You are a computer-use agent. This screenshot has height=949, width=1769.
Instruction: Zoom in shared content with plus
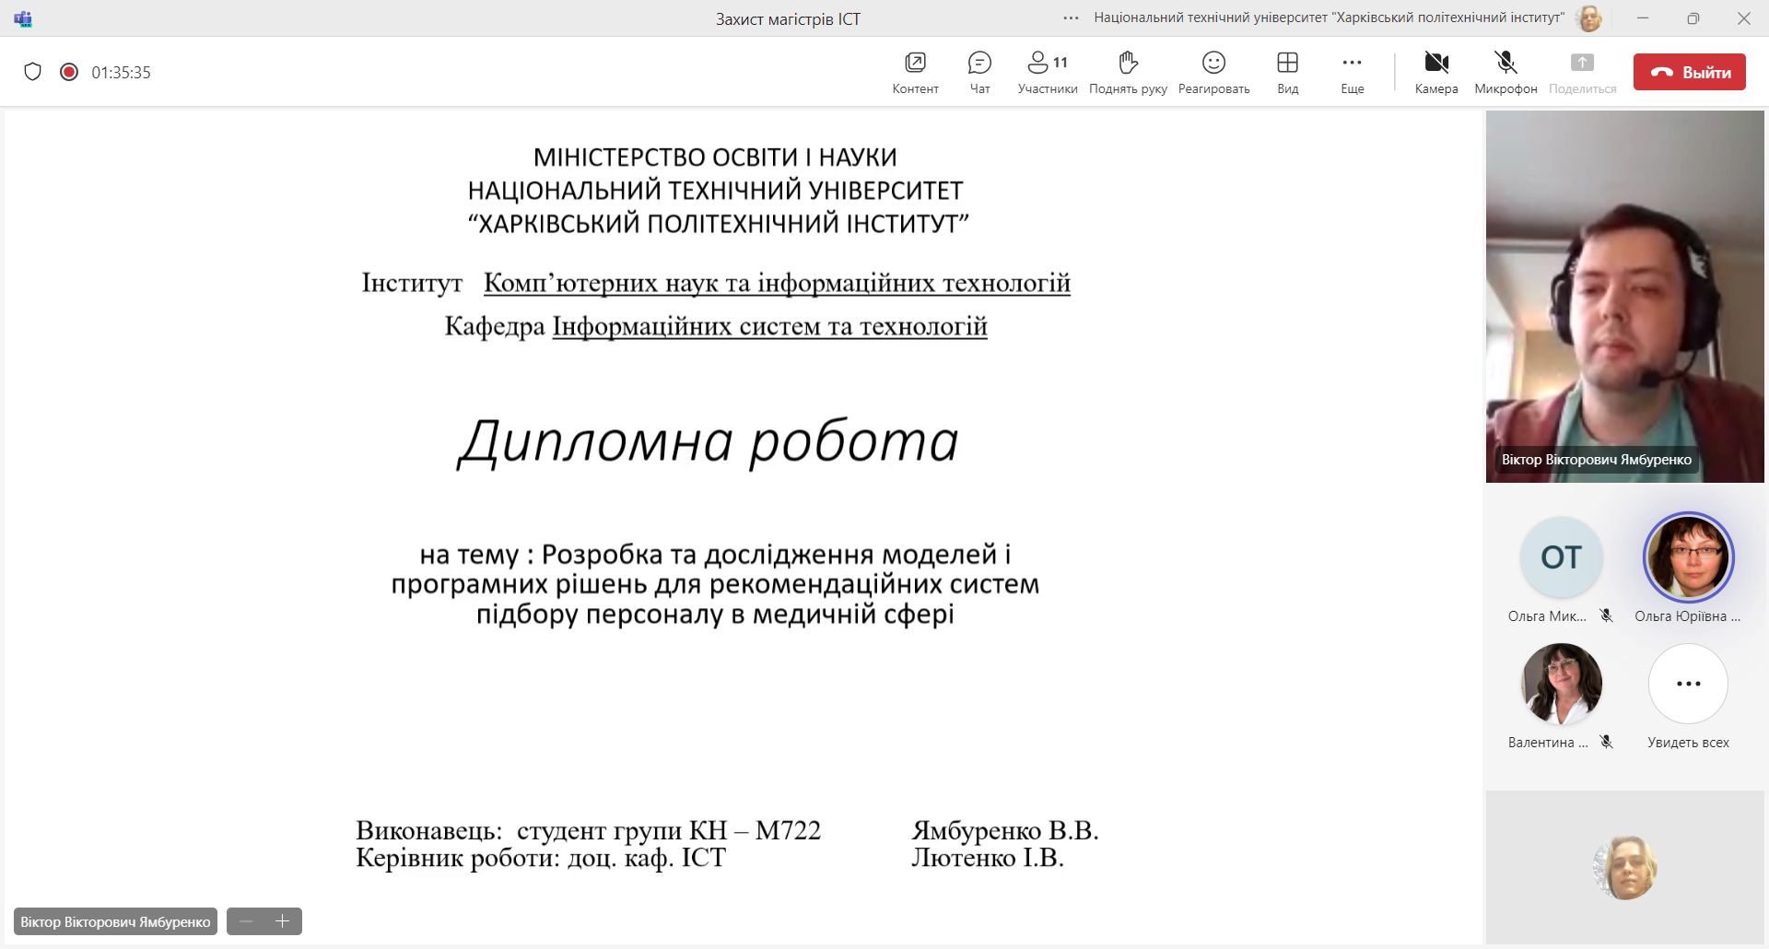(283, 921)
